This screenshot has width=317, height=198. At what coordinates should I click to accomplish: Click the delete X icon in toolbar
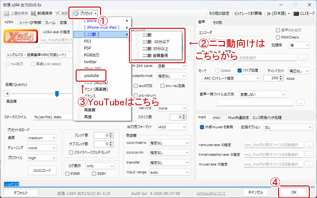(58, 13)
